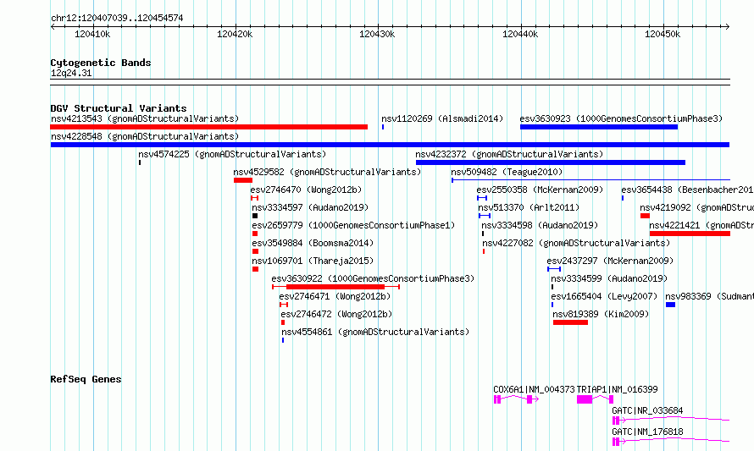Click the nsv4232372 variant label
The width and height of the screenshot is (754, 451).
point(509,154)
